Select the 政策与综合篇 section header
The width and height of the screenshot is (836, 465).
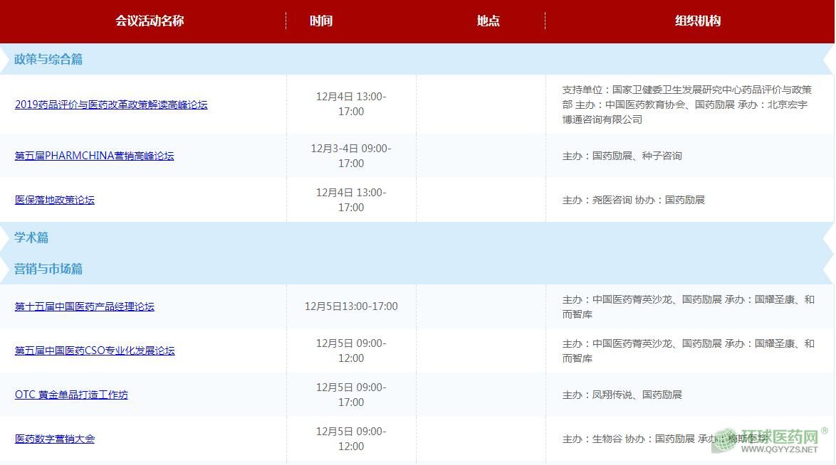[x=48, y=60]
